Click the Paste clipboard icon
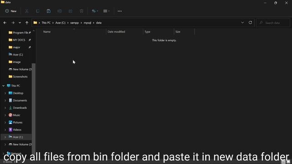The width and height of the screenshot is (292, 164). 49,11
